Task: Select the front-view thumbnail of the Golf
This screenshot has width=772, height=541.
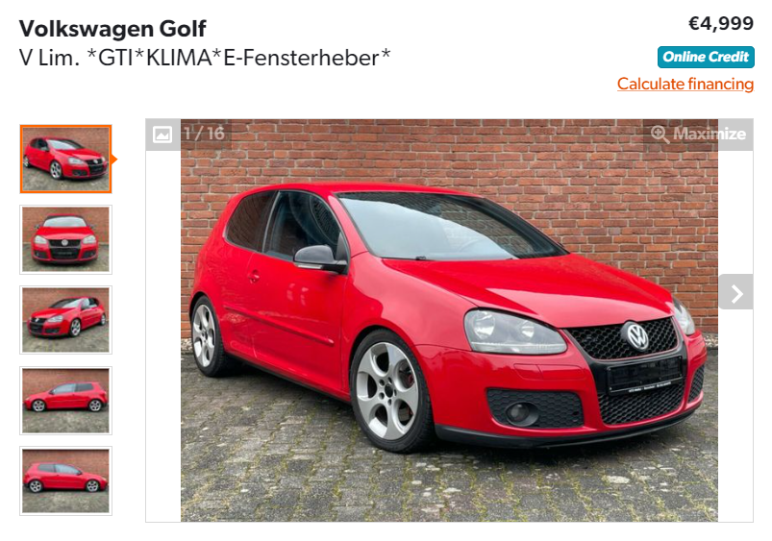Action: pyautogui.click(x=65, y=239)
